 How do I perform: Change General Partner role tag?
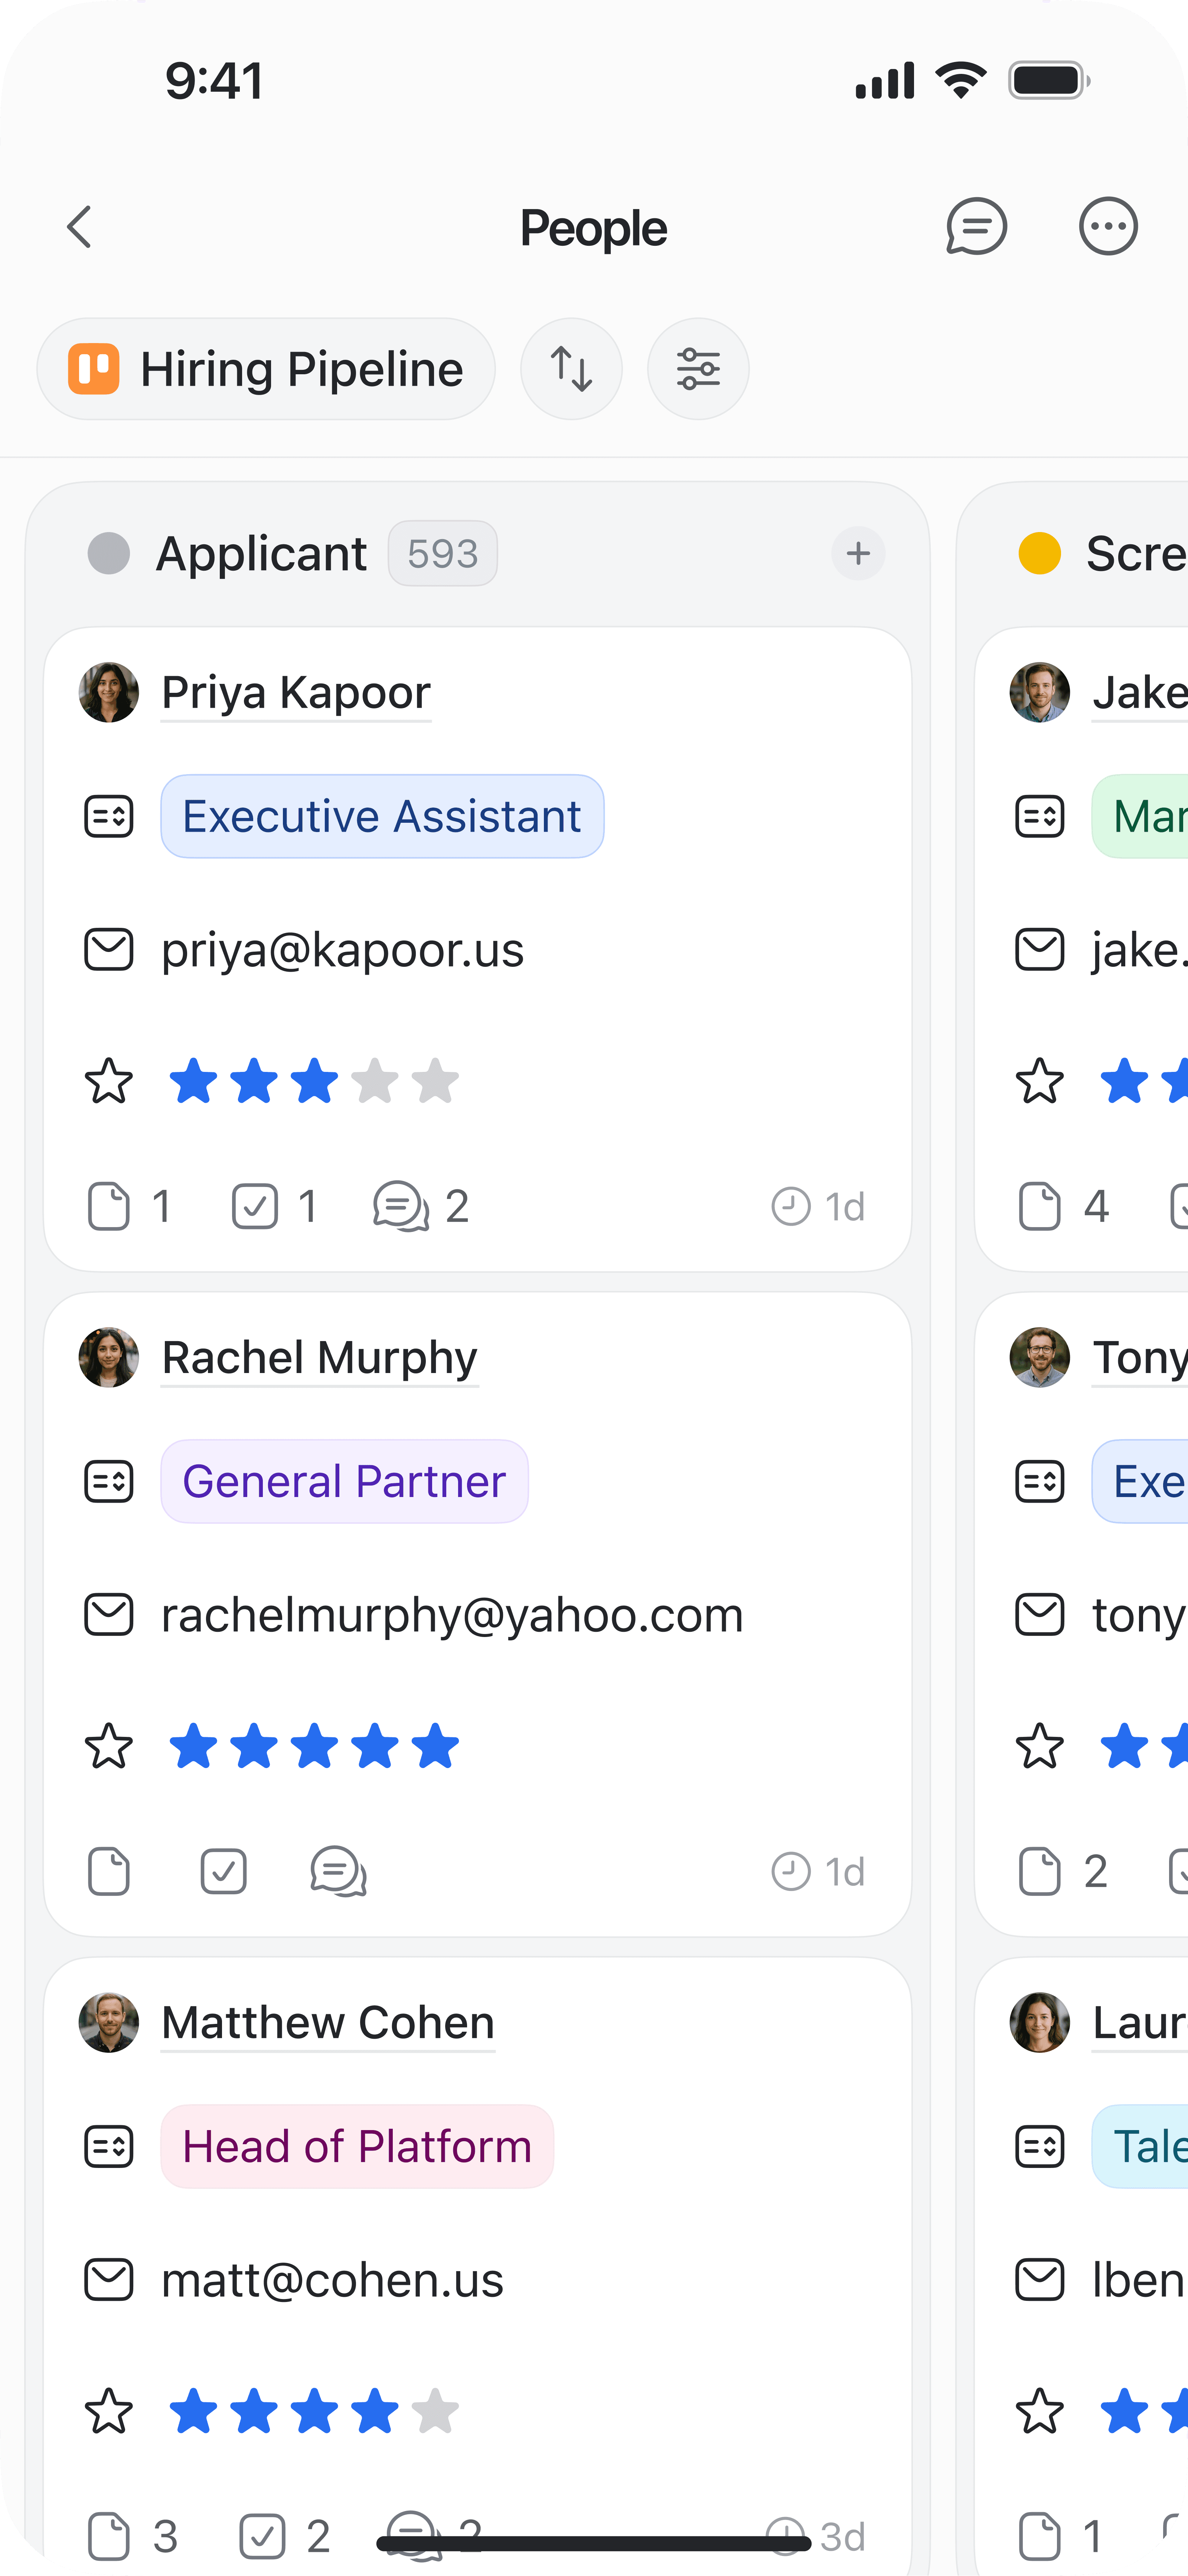click(344, 1481)
